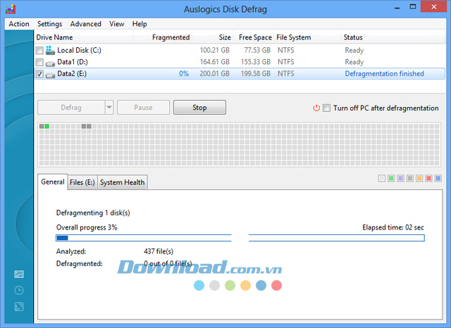Image resolution: width=451 pixels, height=328 pixels.
Task: Click the red legend color swatch
Action: [428, 178]
